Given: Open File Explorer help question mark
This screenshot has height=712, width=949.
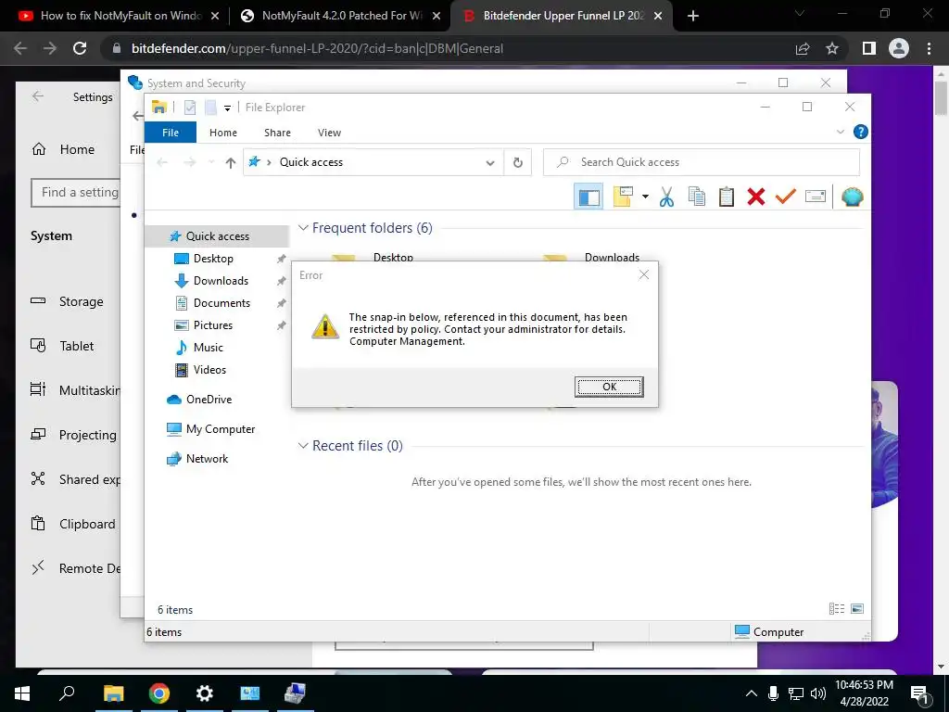Looking at the screenshot, I should pyautogui.click(x=860, y=132).
